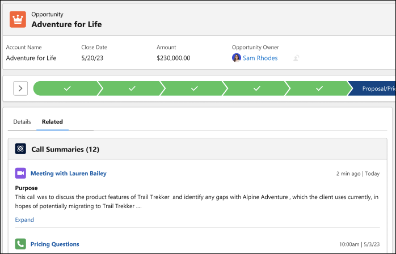Open the Meeting with Lauren Bailey summary
This screenshot has height=254, width=396.
pos(69,173)
